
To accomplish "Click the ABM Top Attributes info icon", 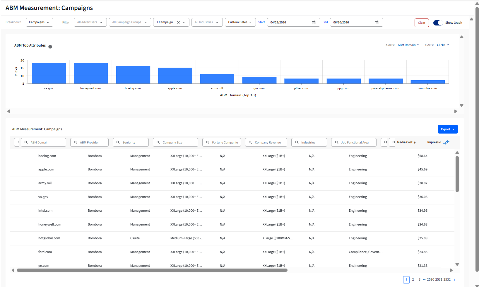I will [50, 47].
